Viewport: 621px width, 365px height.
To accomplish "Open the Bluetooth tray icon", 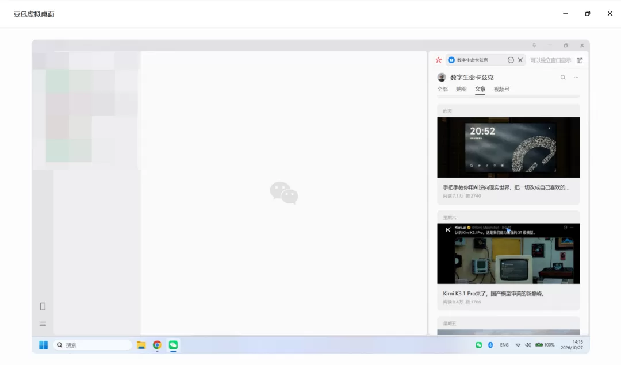I will tap(490, 345).
